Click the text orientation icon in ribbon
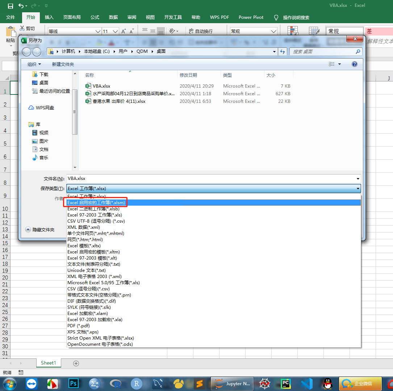 click(172, 31)
